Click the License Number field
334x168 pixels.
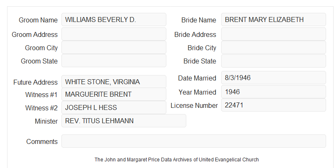pyautogui.click(x=273, y=105)
